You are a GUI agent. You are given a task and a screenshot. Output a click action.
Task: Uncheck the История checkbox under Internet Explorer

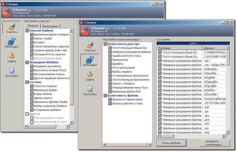(32, 42)
